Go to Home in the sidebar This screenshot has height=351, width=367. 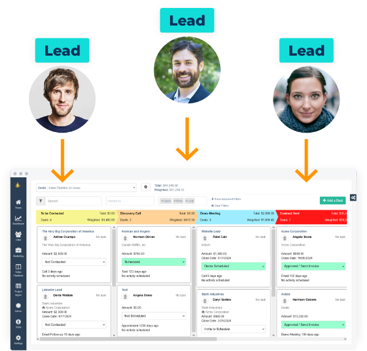(18, 203)
